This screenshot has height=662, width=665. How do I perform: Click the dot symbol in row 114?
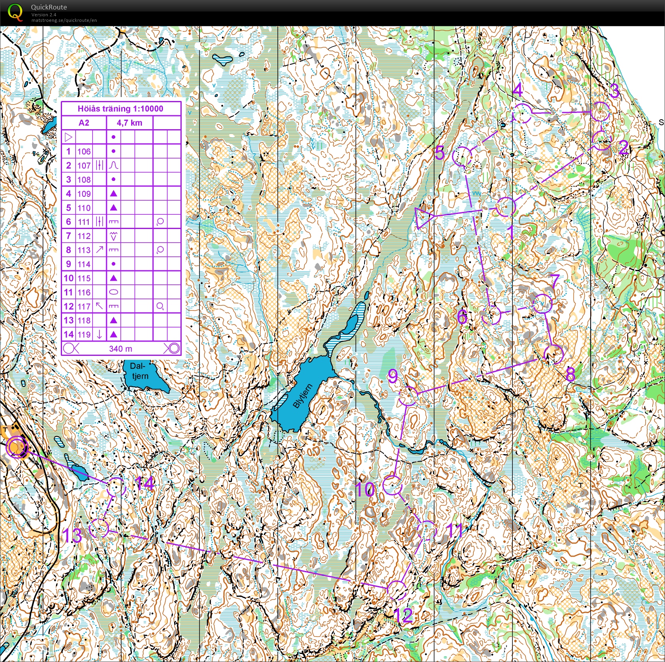tap(113, 264)
